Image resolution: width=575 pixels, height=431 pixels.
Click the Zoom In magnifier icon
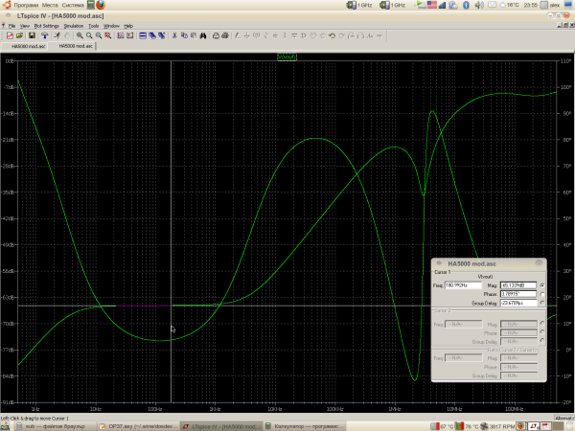(x=80, y=35)
